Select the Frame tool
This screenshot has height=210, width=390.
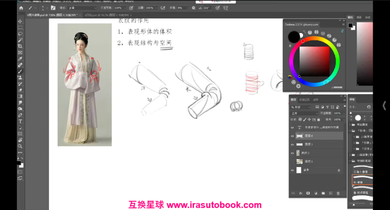coord(20,52)
